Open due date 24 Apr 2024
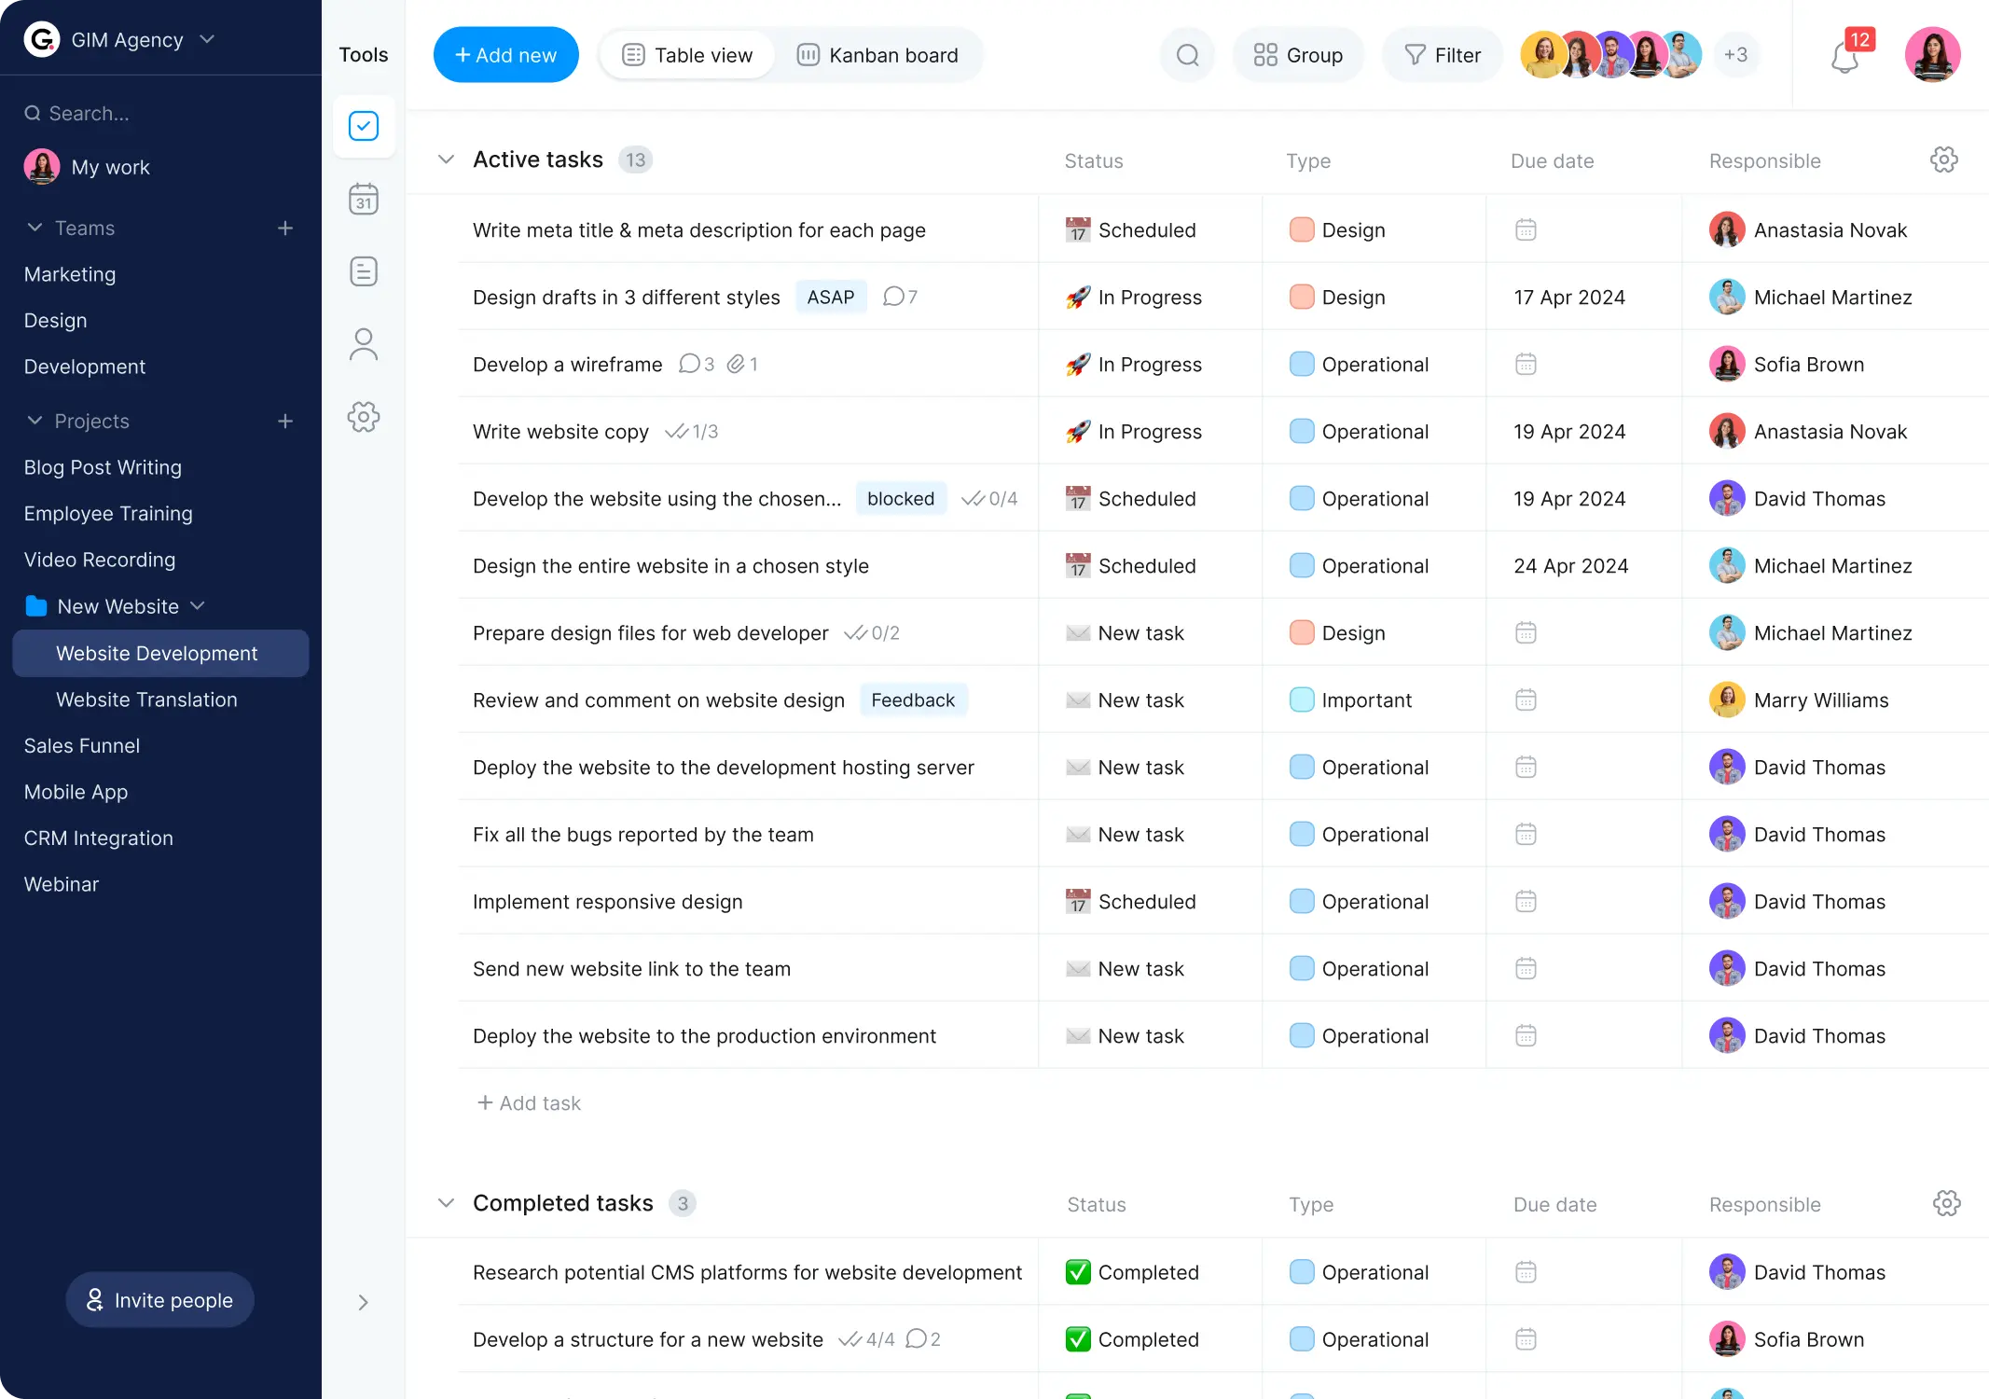The image size is (1989, 1399). coord(1571,565)
